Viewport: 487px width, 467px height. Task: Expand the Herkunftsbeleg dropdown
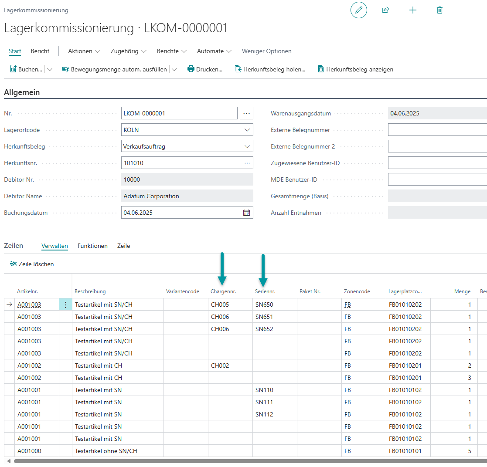click(247, 146)
